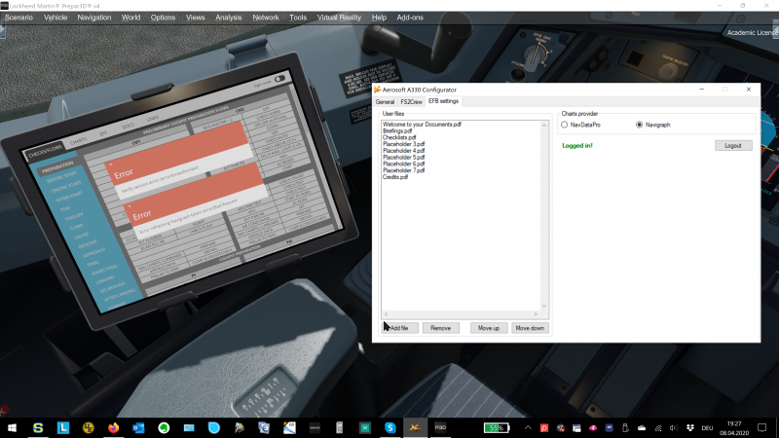779x438 pixels.
Task: Open the Analysis menu
Action: point(229,18)
